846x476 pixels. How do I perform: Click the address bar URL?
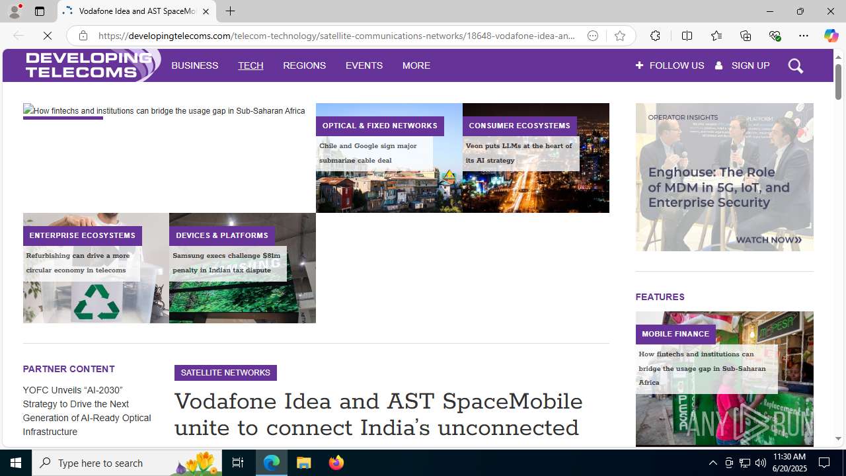(337, 36)
